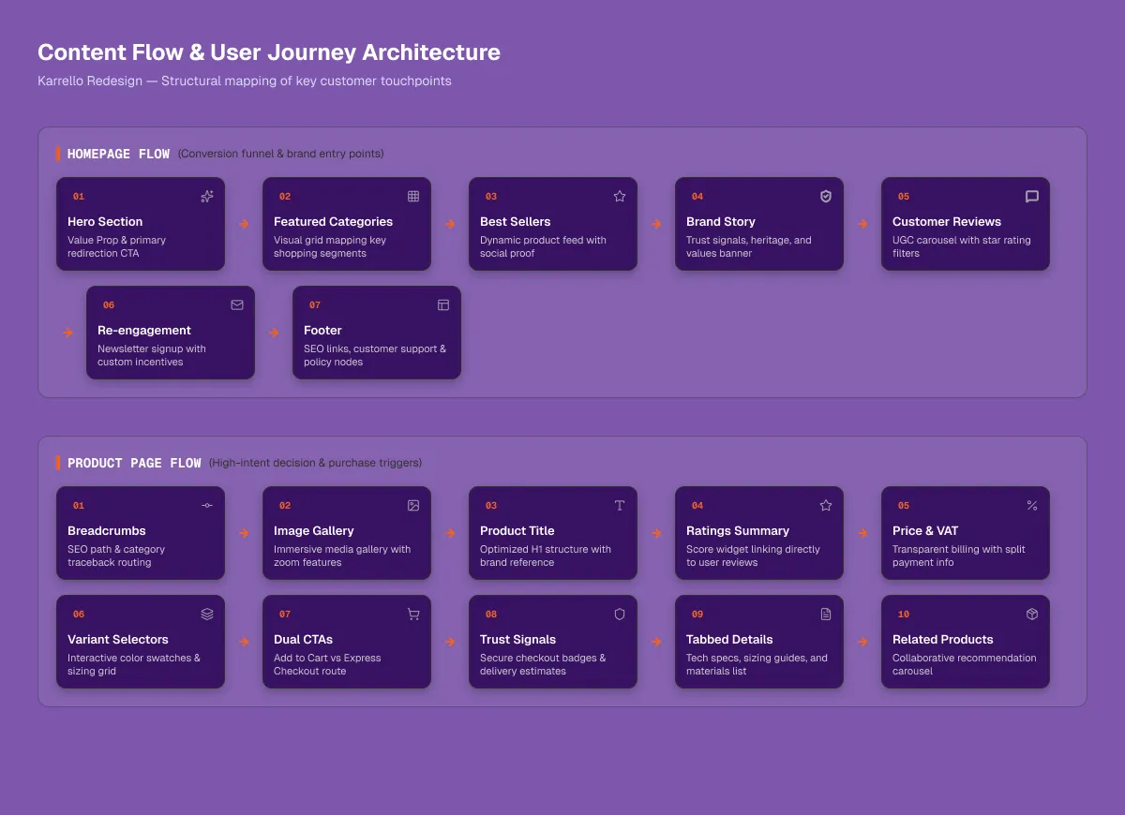Click the chat bubble icon on Customer Reviews card

(1032, 197)
